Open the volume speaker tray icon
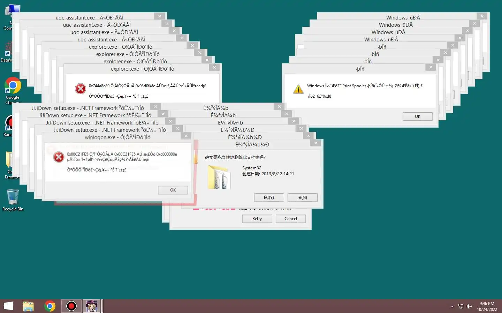502x313 pixels. coord(469,306)
